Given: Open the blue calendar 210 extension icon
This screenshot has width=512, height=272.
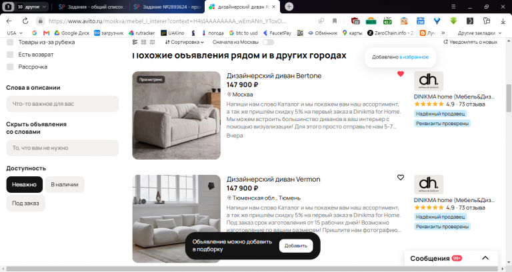Looking at the screenshot, I should coord(420,21).
